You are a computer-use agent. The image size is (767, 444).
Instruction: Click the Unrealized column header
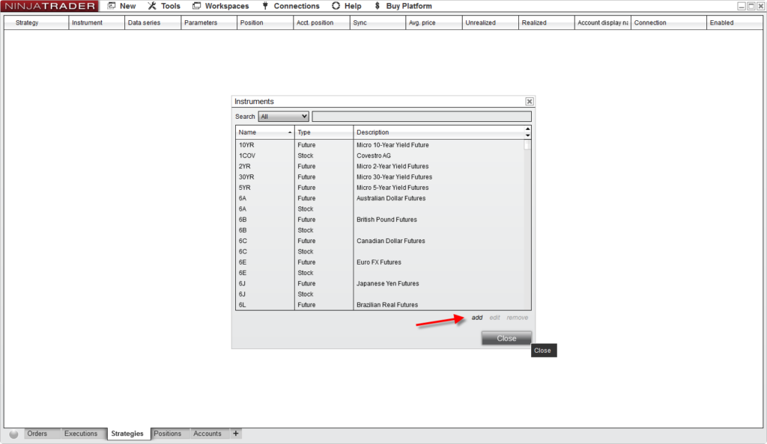[490, 22]
